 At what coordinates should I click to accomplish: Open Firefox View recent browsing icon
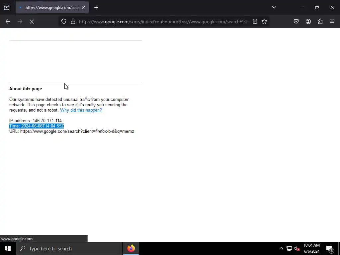pyautogui.click(x=7, y=8)
